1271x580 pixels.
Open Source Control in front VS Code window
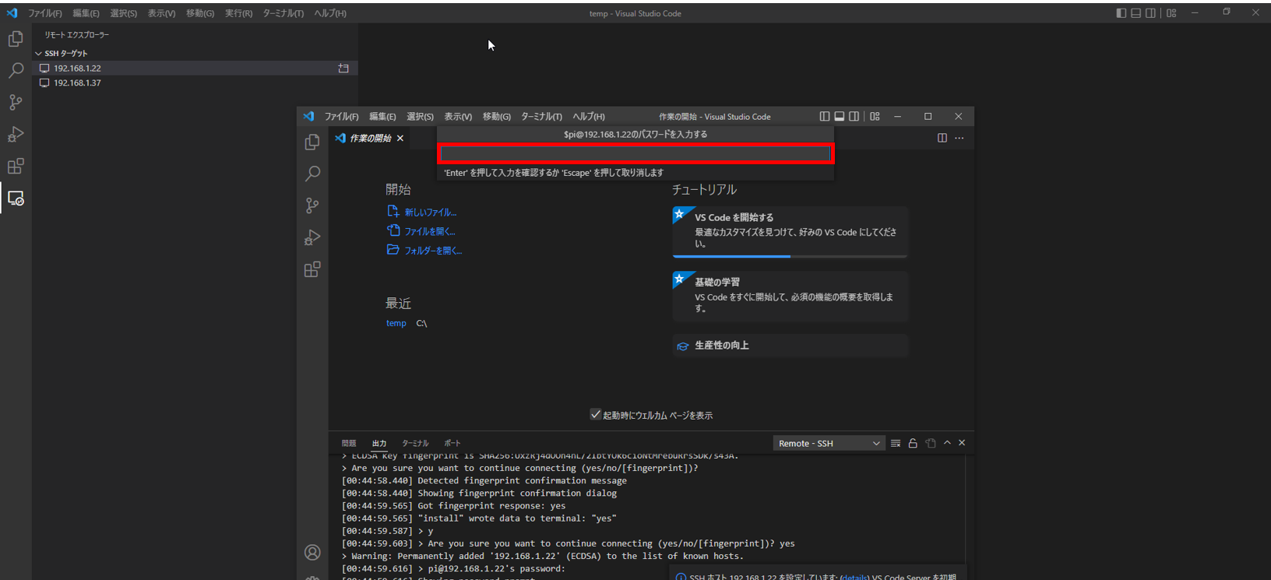tap(312, 206)
